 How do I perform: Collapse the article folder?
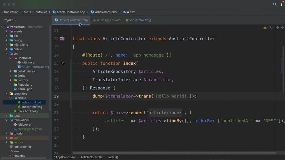[x=10, y=98]
